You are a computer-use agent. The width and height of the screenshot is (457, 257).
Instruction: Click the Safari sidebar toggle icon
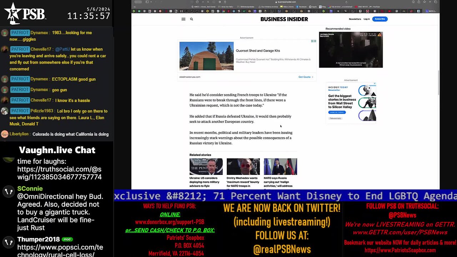click(x=147, y=2)
